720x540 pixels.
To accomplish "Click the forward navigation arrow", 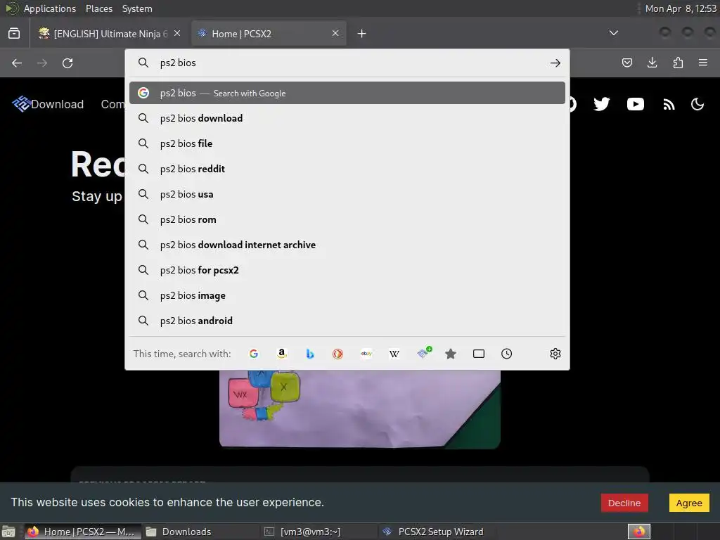I will tap(42, 63).
